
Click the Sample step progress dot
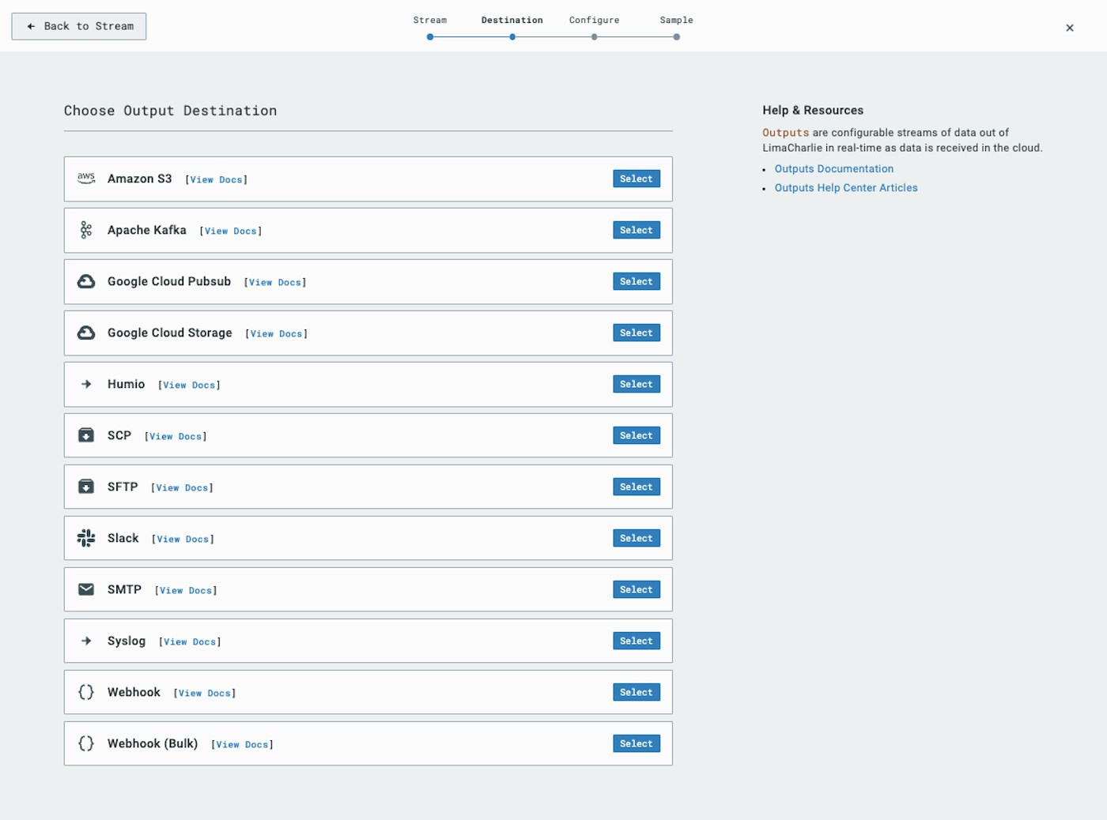tap(677, 37)
